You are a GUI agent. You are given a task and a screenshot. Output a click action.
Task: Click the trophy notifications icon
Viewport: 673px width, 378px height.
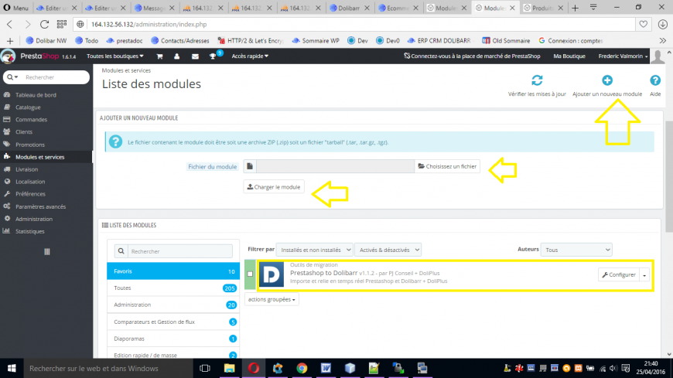(x=213, y=56)
